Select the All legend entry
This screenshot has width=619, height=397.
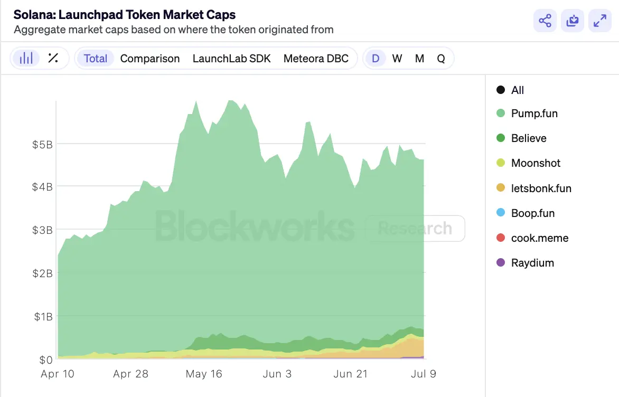[x=517, y=90]
